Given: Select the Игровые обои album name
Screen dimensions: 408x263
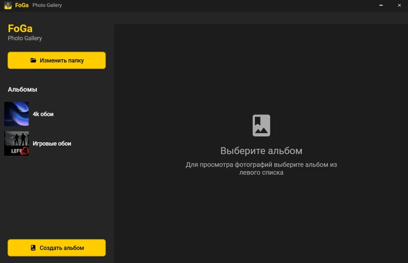Looking at the screenshot, I should (52, 144).
